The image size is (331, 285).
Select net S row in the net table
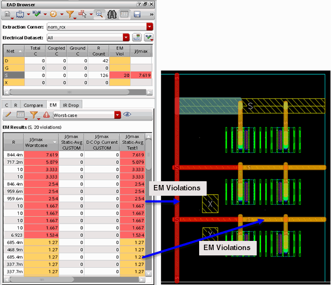click(11, 76)
